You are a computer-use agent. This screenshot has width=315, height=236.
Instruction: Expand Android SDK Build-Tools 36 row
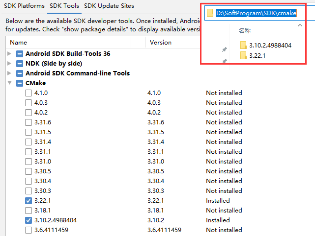9,54
